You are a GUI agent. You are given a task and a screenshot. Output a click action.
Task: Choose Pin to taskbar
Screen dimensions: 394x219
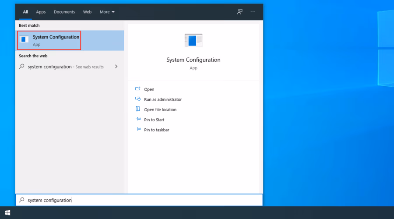(157, 130)
